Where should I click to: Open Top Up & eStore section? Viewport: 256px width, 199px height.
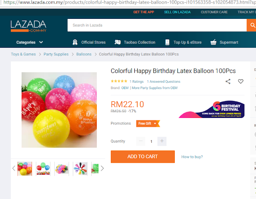(x=183, y=42)
